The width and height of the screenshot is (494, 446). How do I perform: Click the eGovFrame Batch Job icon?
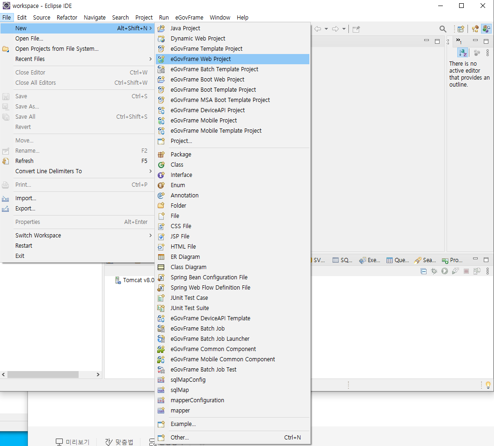(161, 329)
